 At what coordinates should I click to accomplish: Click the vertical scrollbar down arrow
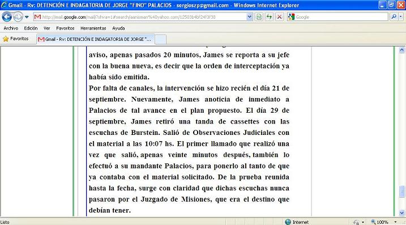[402, 213]
